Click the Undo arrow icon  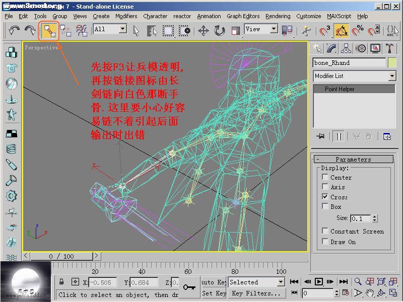click(14, 31)
